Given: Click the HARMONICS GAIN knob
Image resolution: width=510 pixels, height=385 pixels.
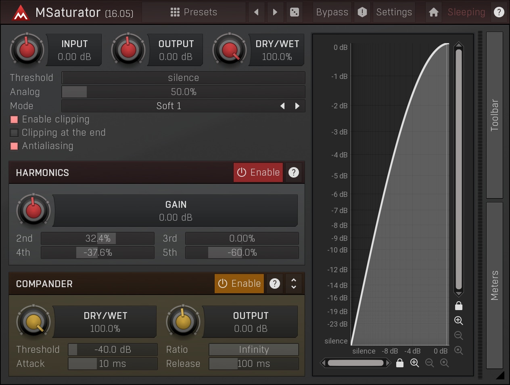Looking at the screenshot, I should 33,210.
